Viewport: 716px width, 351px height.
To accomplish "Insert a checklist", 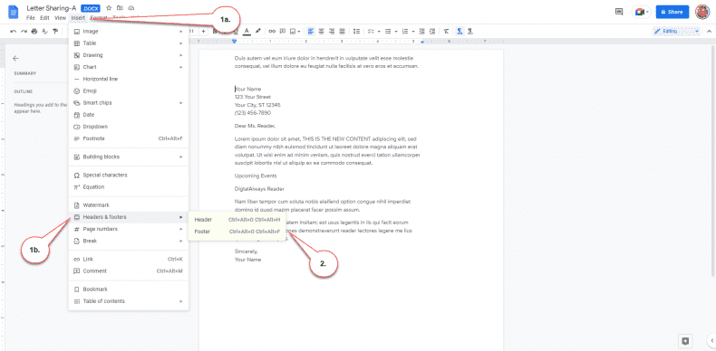I will click(x=370, y=32).
